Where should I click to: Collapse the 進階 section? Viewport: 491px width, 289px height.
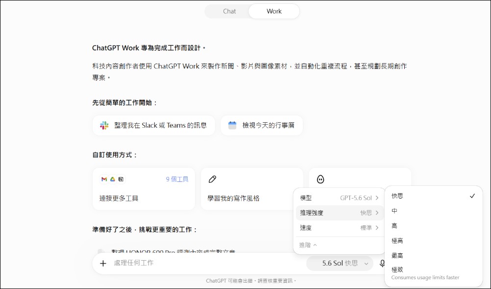(x=308, y=245)
